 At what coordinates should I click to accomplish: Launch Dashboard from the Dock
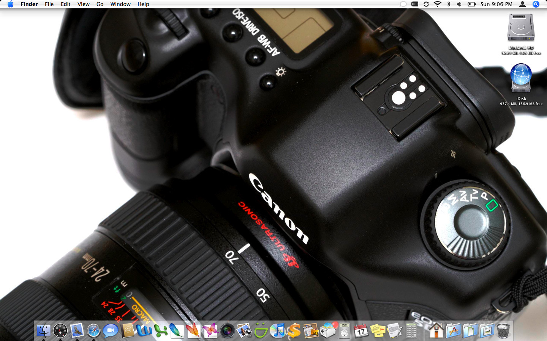pos(60,331)
